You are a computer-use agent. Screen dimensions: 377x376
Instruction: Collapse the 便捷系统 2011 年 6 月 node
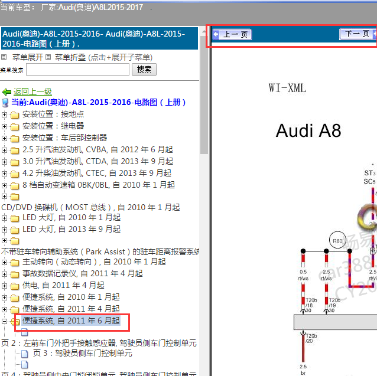pos(4,321)
